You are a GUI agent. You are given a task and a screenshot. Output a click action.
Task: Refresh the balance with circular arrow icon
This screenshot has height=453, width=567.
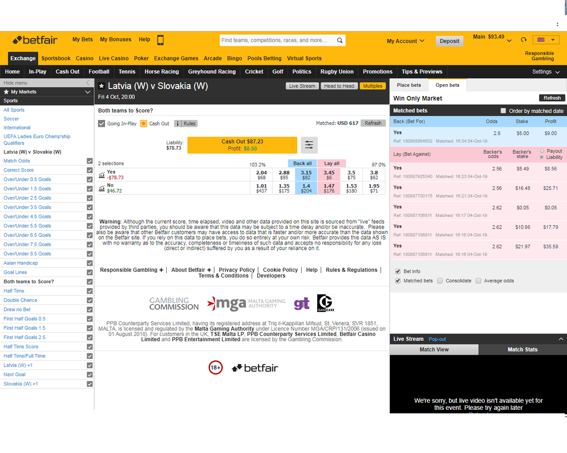524,40
